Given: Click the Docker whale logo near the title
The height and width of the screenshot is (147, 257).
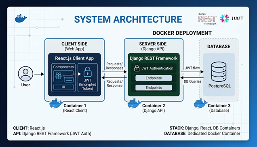Looking at the screenshot, I should tap(21, 18).
